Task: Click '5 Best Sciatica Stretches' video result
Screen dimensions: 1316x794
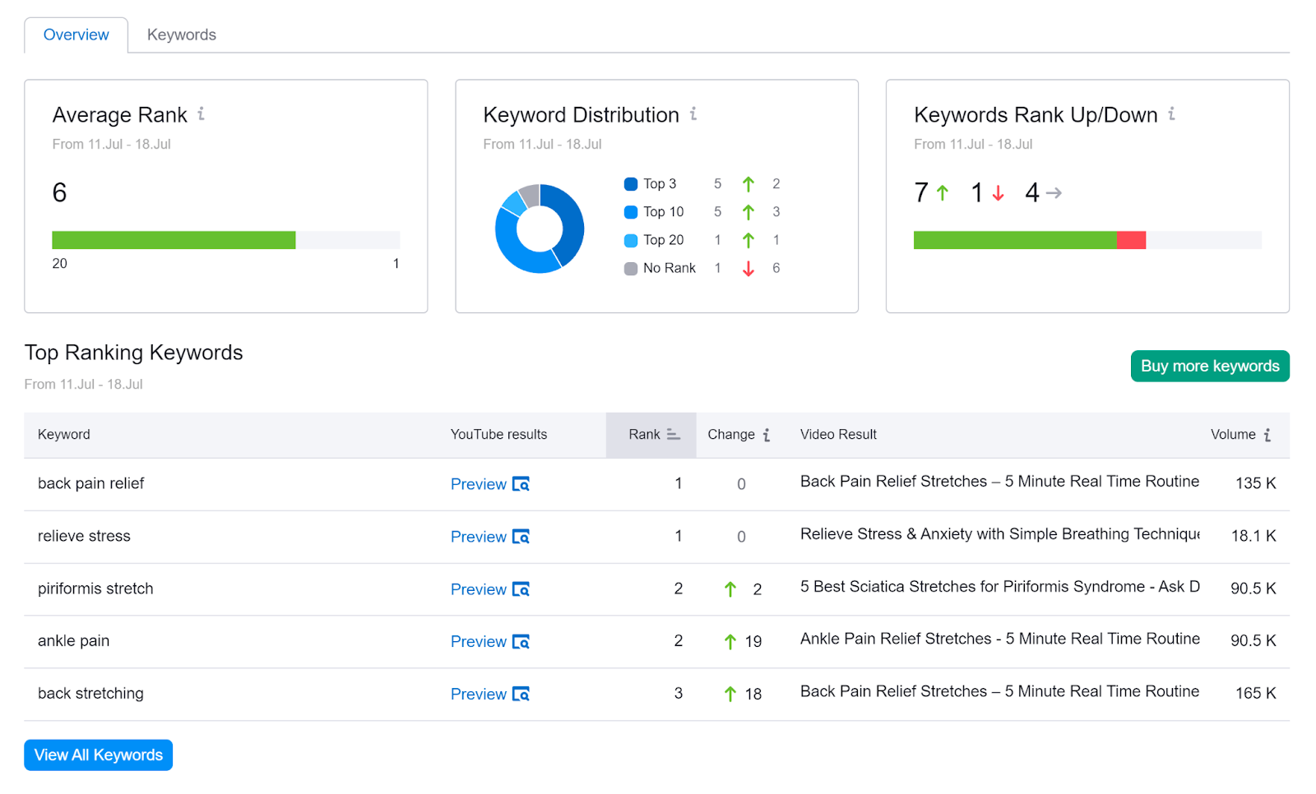Action: 1000,587
